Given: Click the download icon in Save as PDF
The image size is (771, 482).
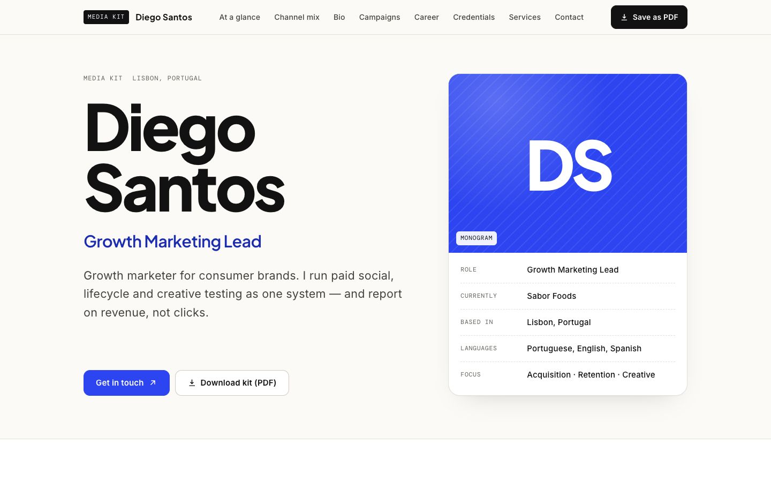Looking at the screenshot, I should click(x=624, y=17).
